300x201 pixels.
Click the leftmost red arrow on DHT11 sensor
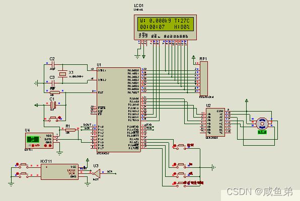point(33,146)
